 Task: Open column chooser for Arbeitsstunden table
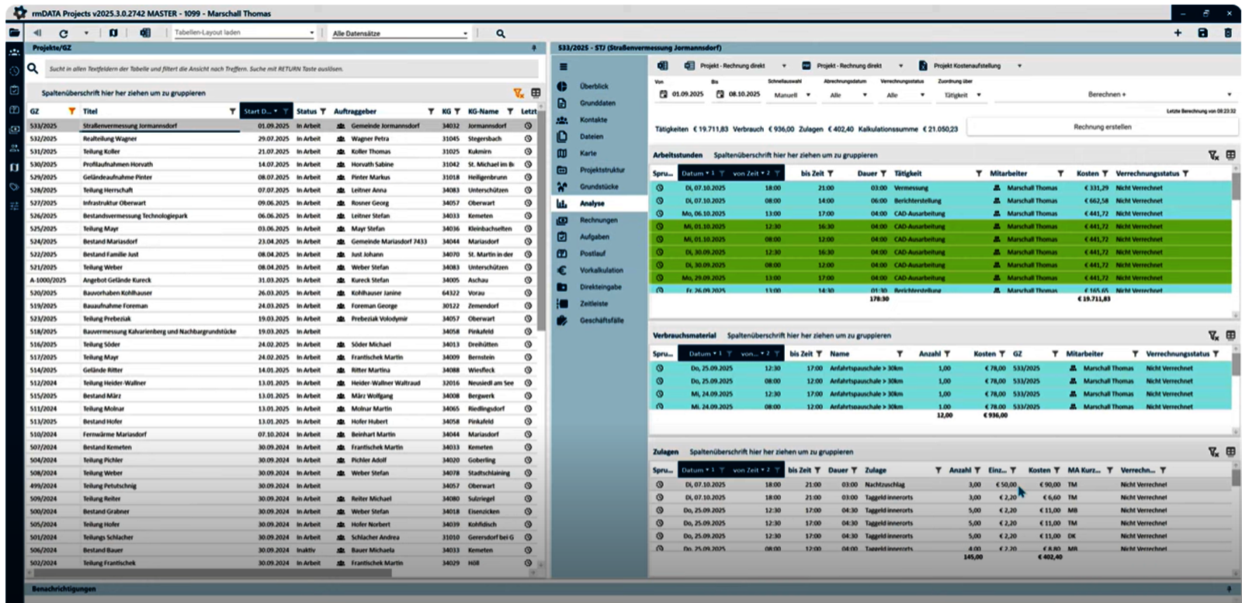pos(1230,155)
